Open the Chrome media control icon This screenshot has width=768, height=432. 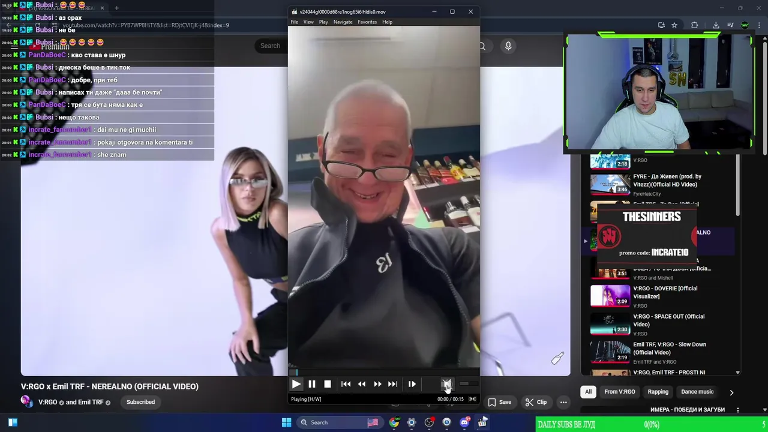click(730, 25)
